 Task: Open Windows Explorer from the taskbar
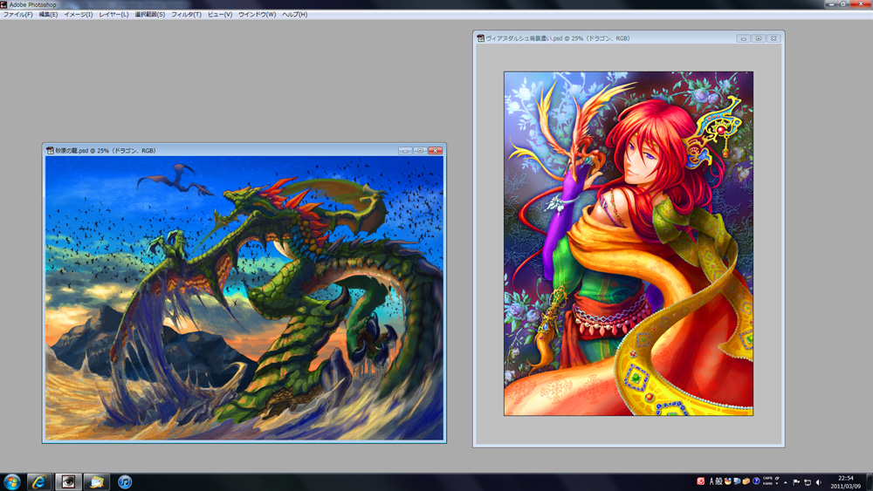[97, 481]
